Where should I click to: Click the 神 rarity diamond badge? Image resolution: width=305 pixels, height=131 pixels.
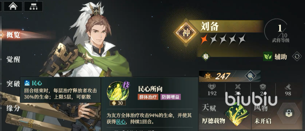coord(185,33)
